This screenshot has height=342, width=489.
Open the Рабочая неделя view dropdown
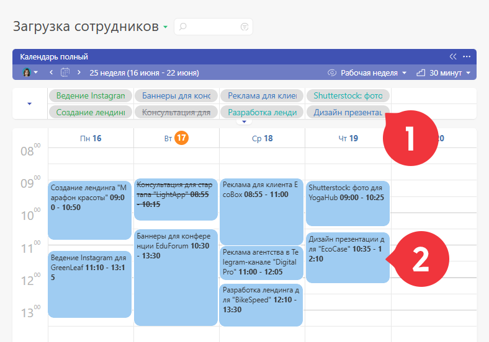(373, 73)
